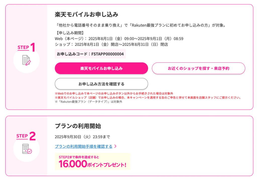Click the プランの利用開始 heading
The width and height of the screenshot is (257, 180).
pyautogui.click(x=78, y=126)
